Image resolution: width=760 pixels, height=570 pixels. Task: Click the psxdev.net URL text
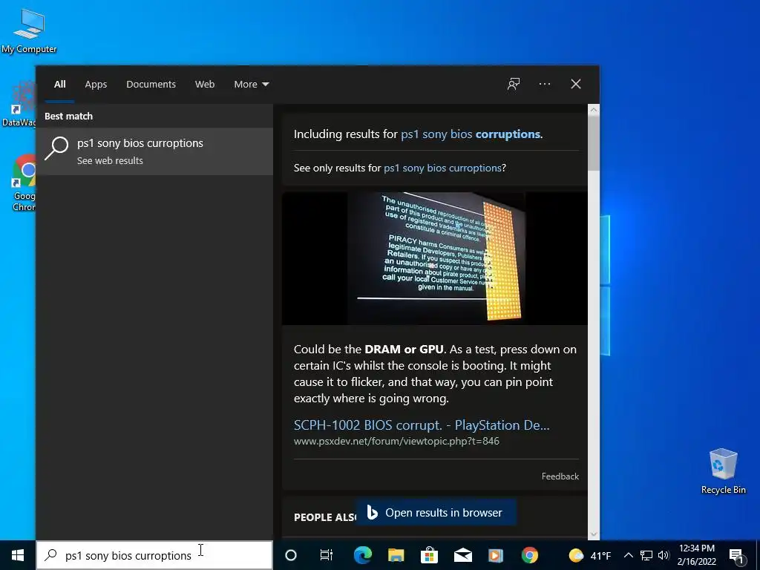click(x=396, y=441)
